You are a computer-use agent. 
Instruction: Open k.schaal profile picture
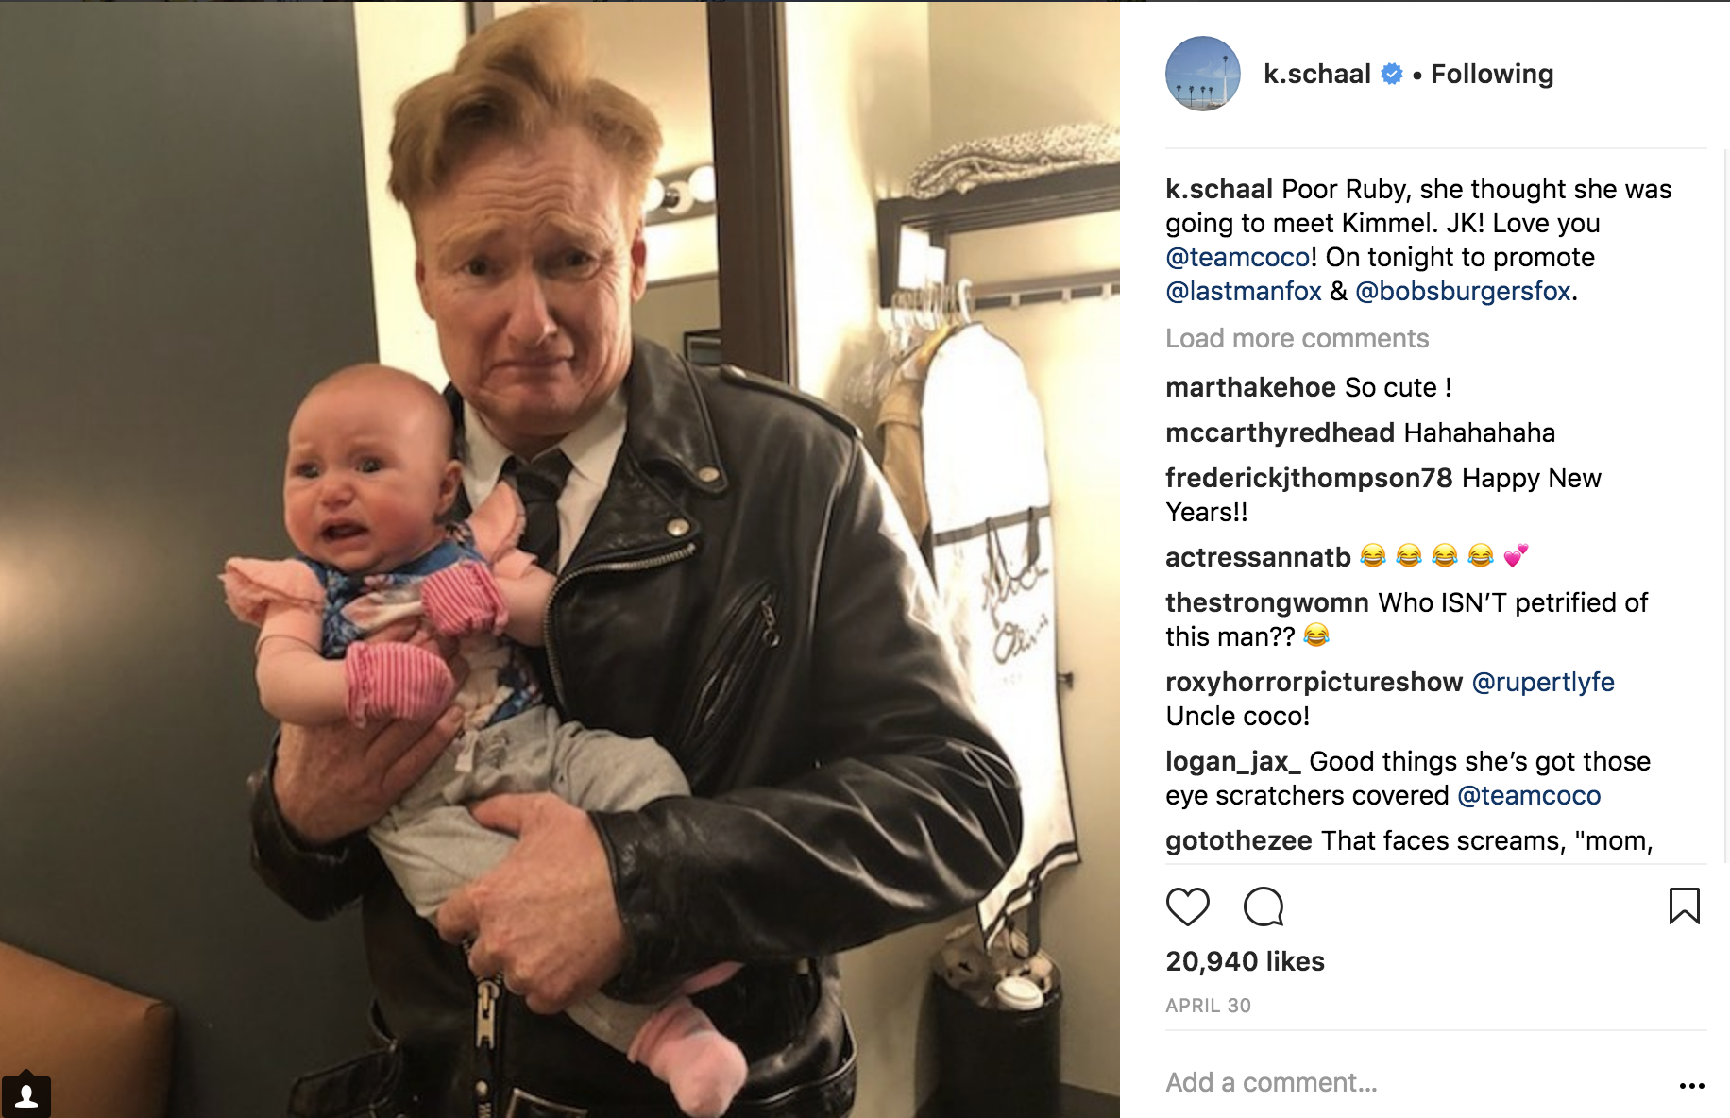(x=1203, y=74)
